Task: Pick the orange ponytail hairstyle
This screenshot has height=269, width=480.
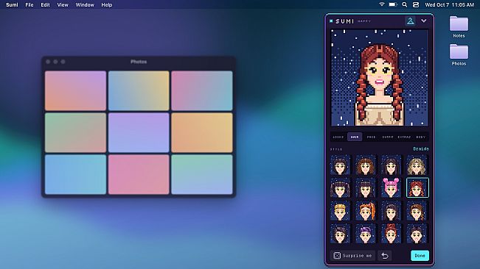Action: click(365, 211)
